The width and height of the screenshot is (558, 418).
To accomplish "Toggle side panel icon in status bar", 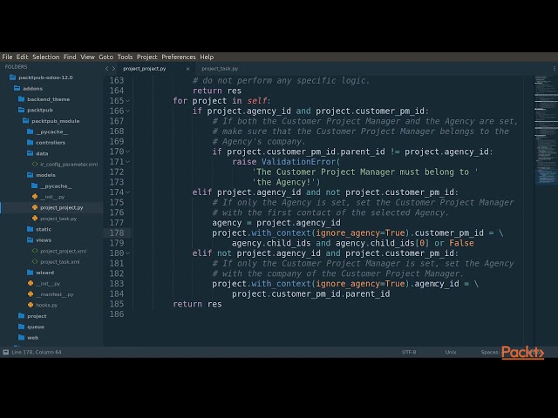I will [6, 352].
